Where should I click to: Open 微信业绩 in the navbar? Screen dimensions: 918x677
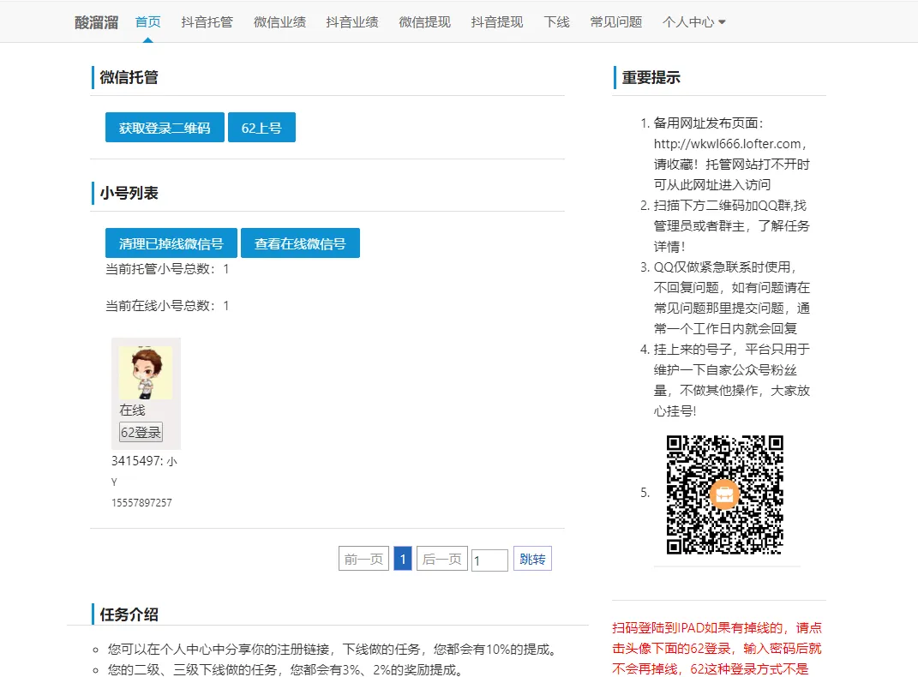pyautogui.click(x=279, y=22)
